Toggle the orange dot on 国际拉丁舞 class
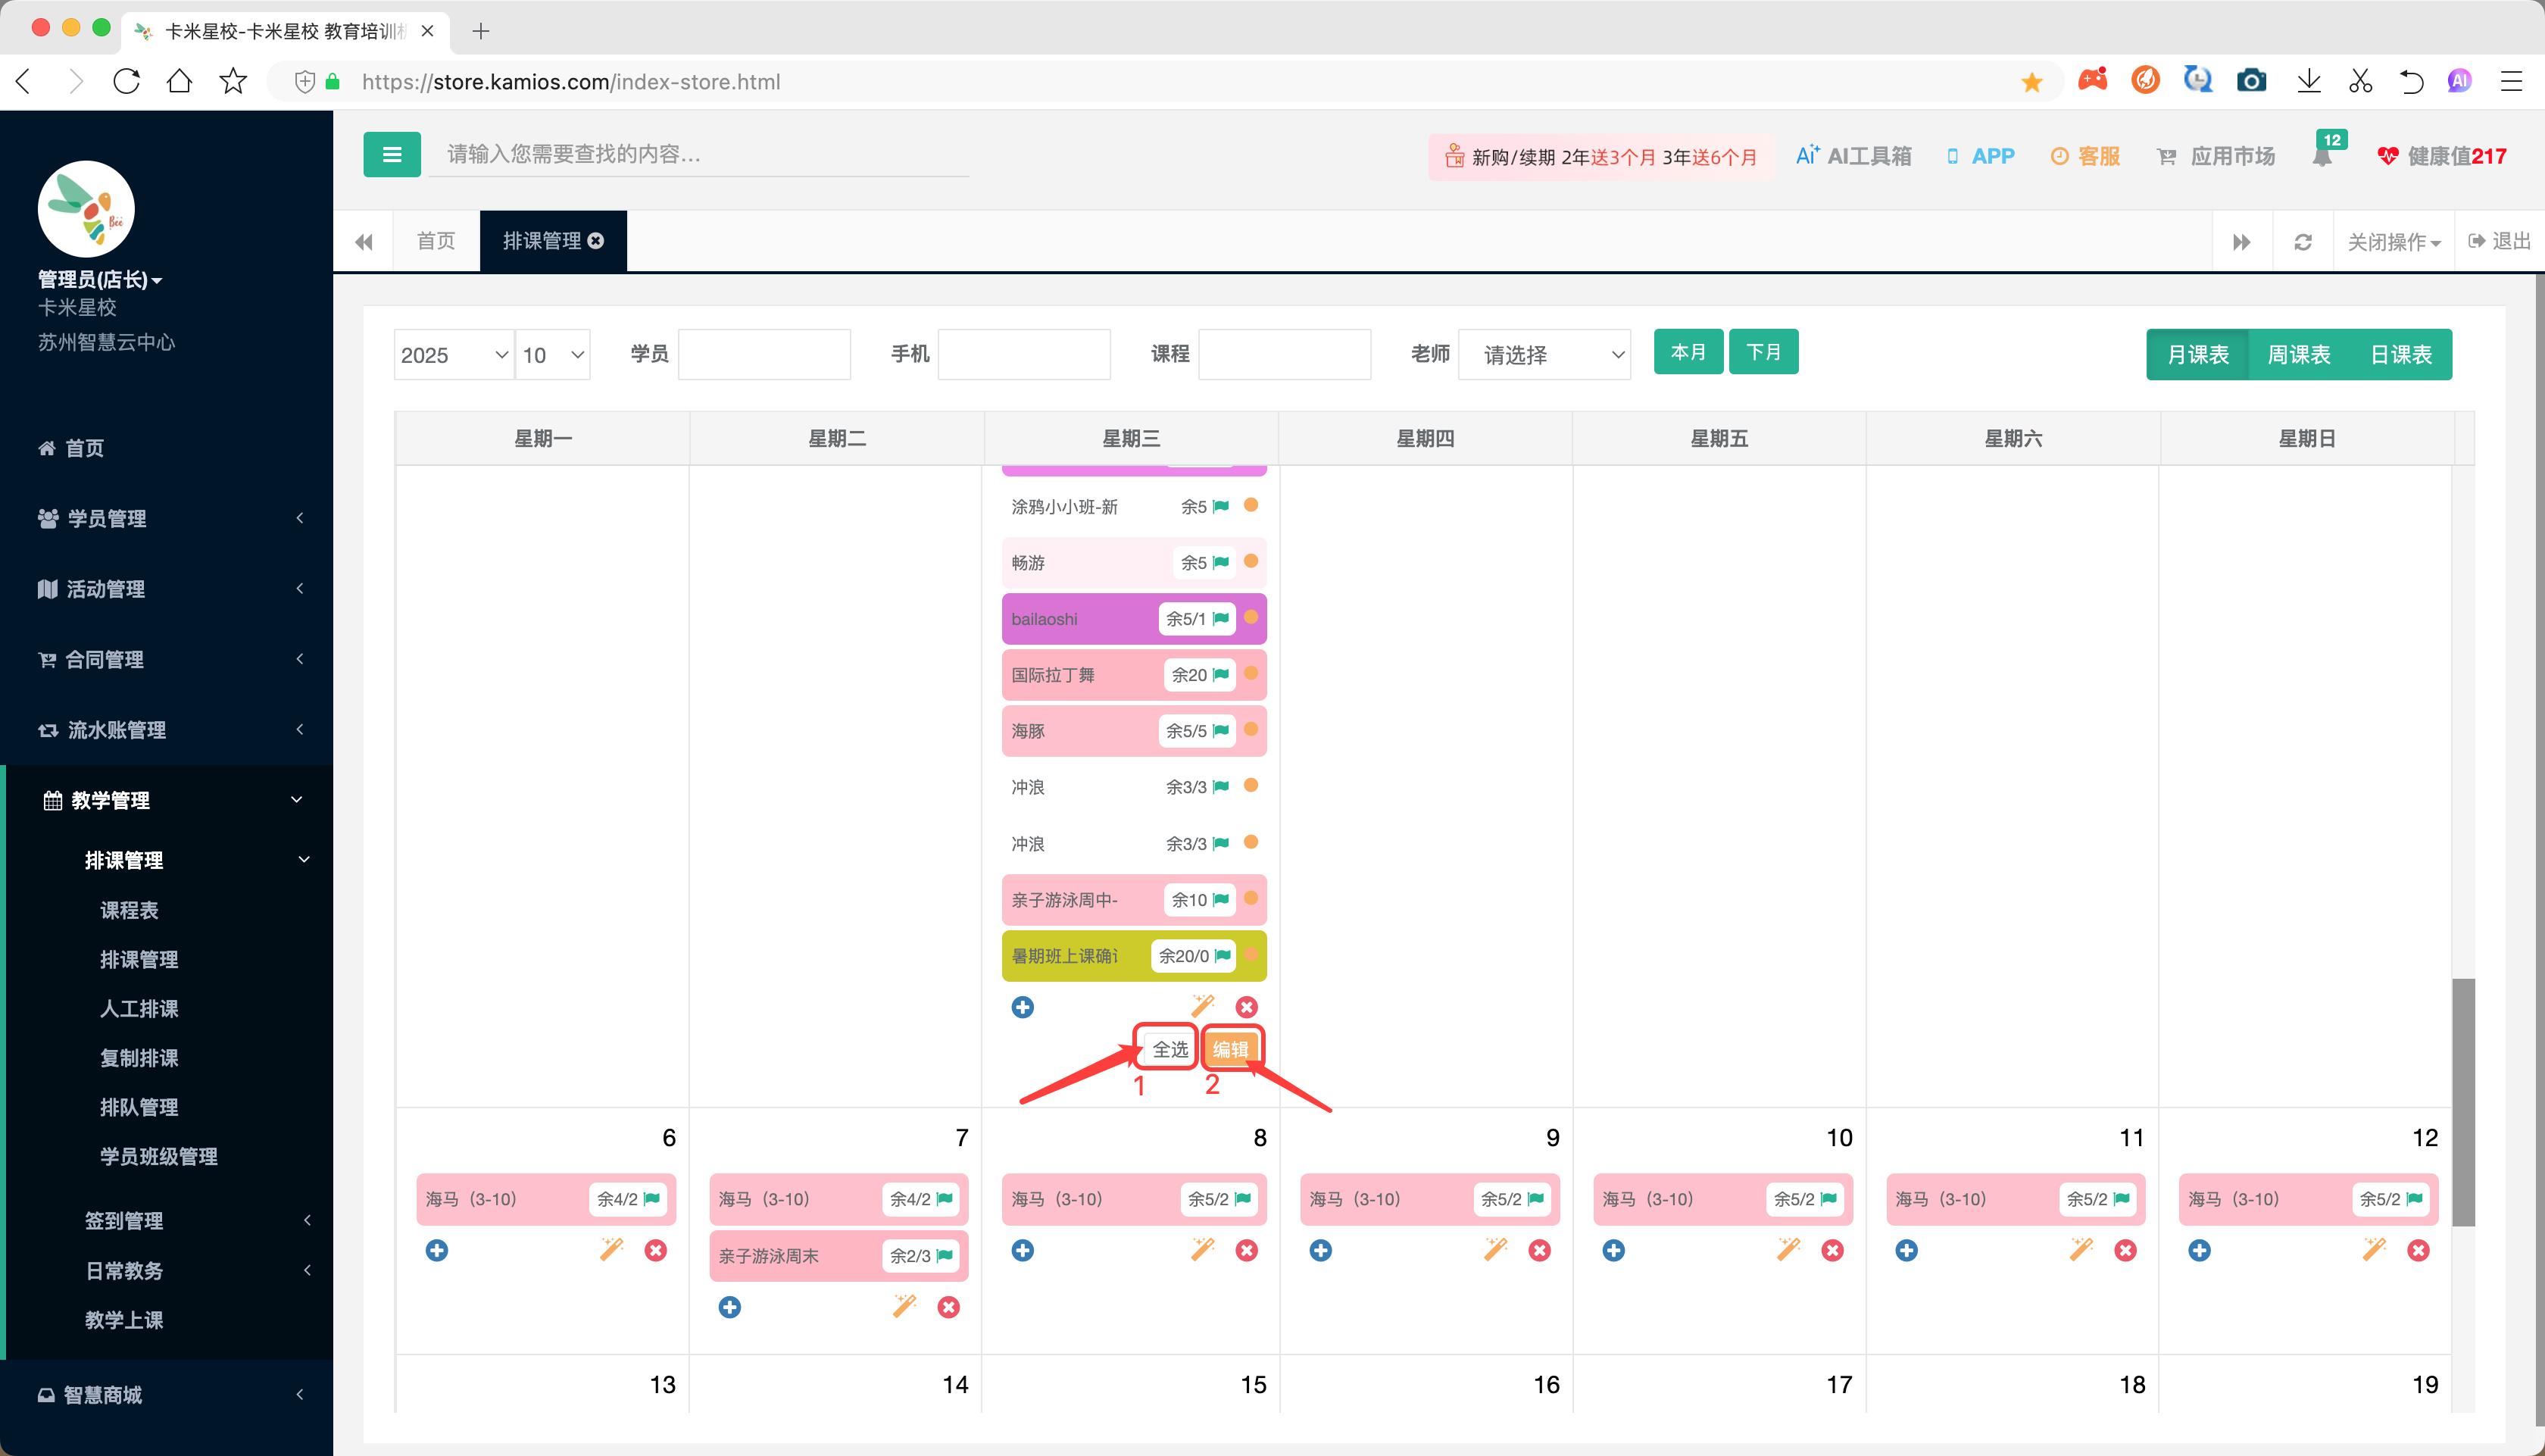The height and width of the screenshot is (1456, 2545). click(x=1251, y=674)
